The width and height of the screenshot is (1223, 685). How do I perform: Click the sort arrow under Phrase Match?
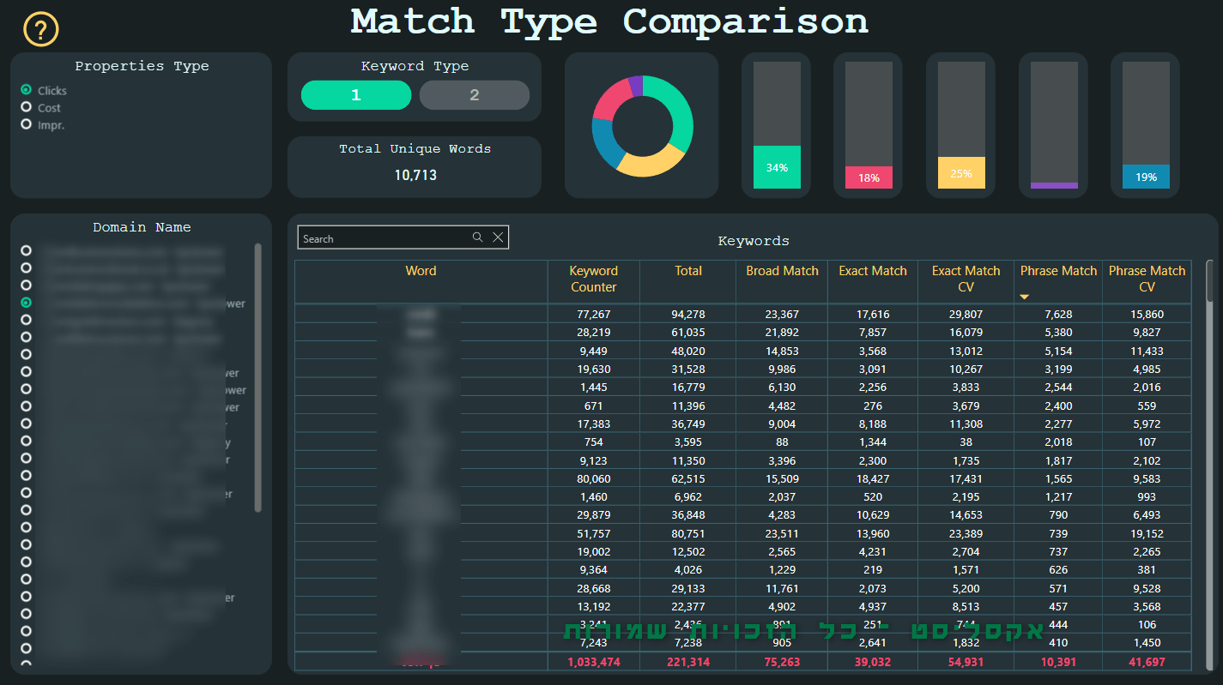pyautogui.click(x=1024, y=297)
